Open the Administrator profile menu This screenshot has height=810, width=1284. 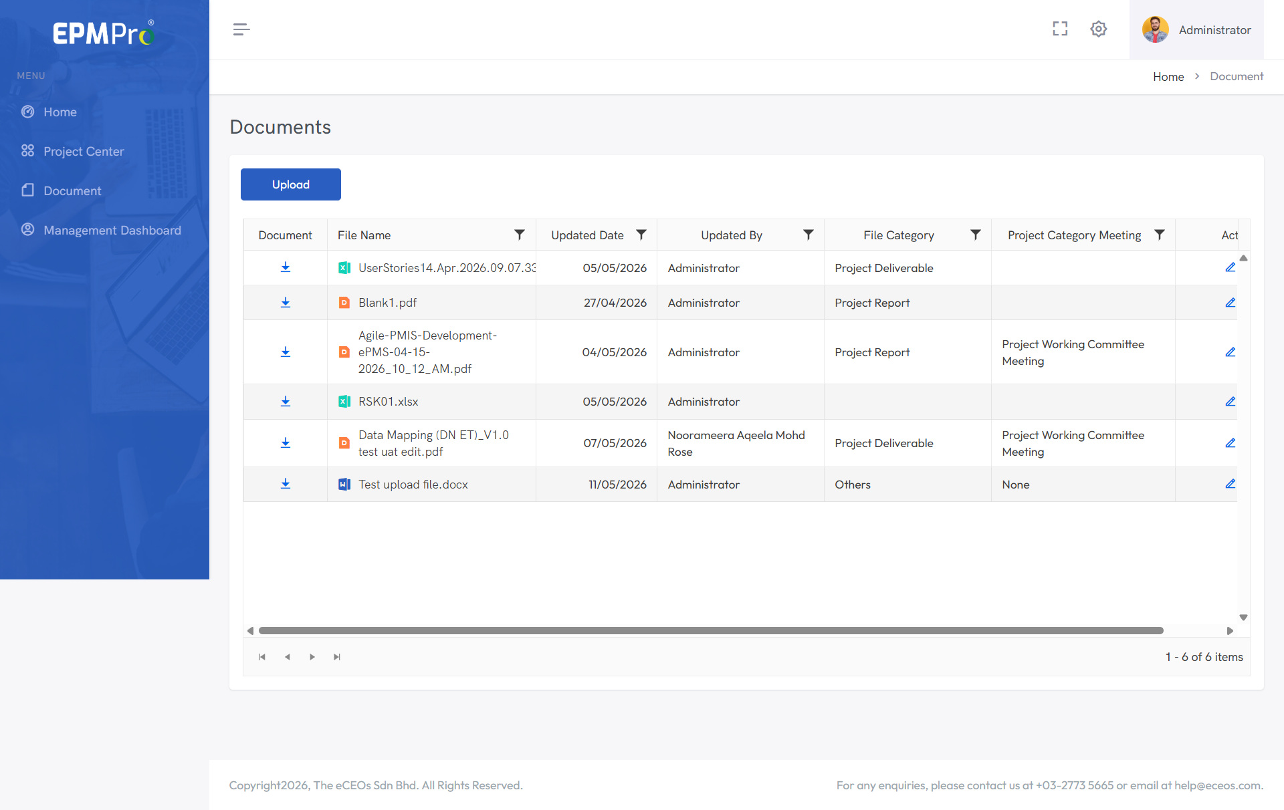(x=1196, y=29)
